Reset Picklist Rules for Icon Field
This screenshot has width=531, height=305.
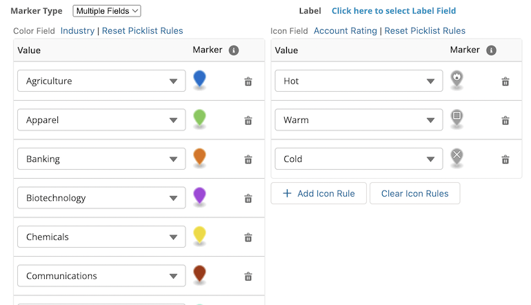pos(425,31)
